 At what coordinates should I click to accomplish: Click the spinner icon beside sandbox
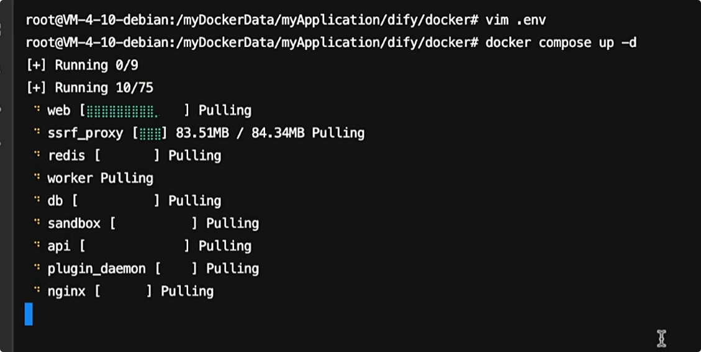pyautogui.click(x=37, y=223)
